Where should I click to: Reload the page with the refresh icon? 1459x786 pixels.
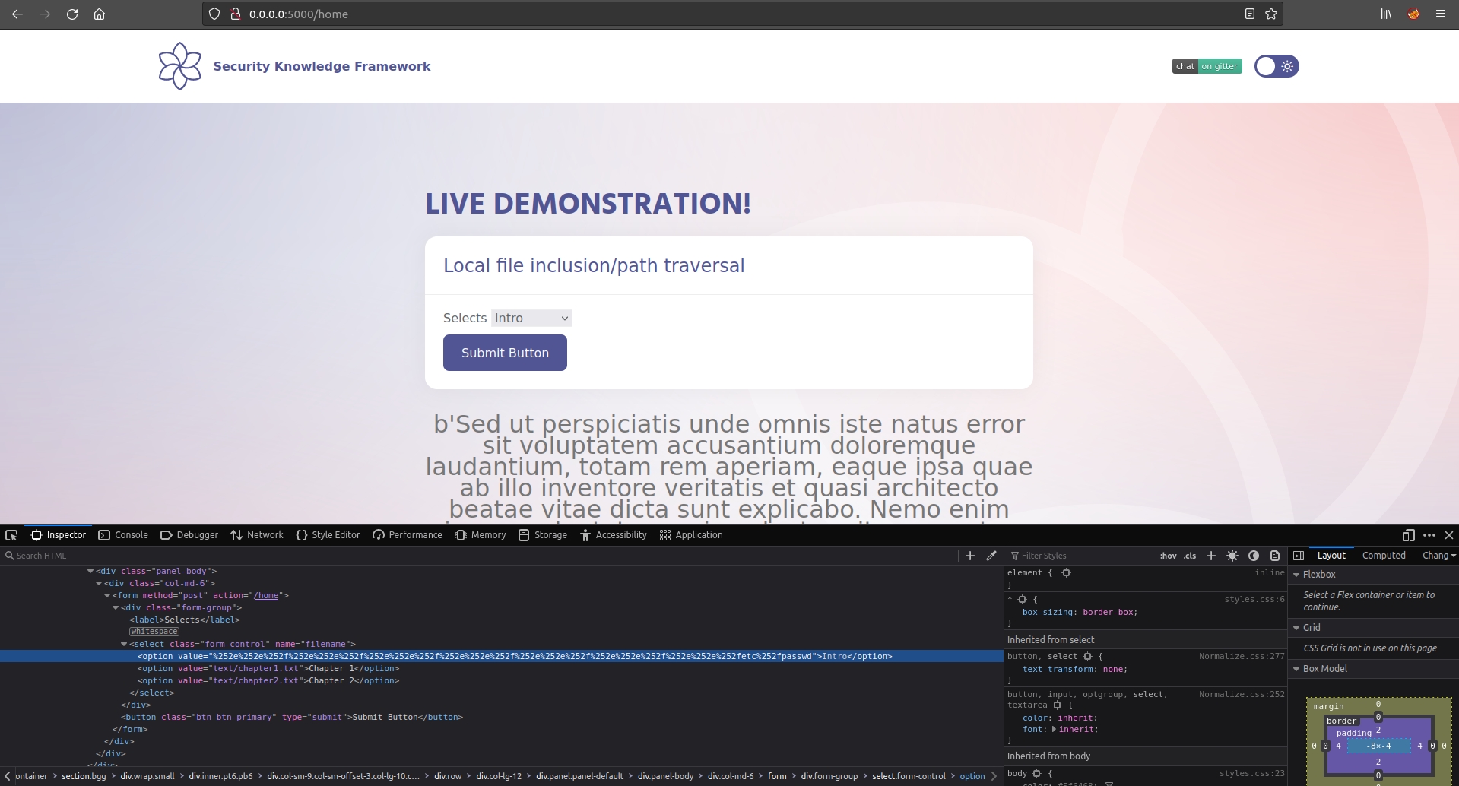72,14
